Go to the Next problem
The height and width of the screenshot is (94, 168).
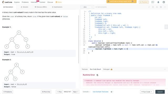click(x=76, y=92)
